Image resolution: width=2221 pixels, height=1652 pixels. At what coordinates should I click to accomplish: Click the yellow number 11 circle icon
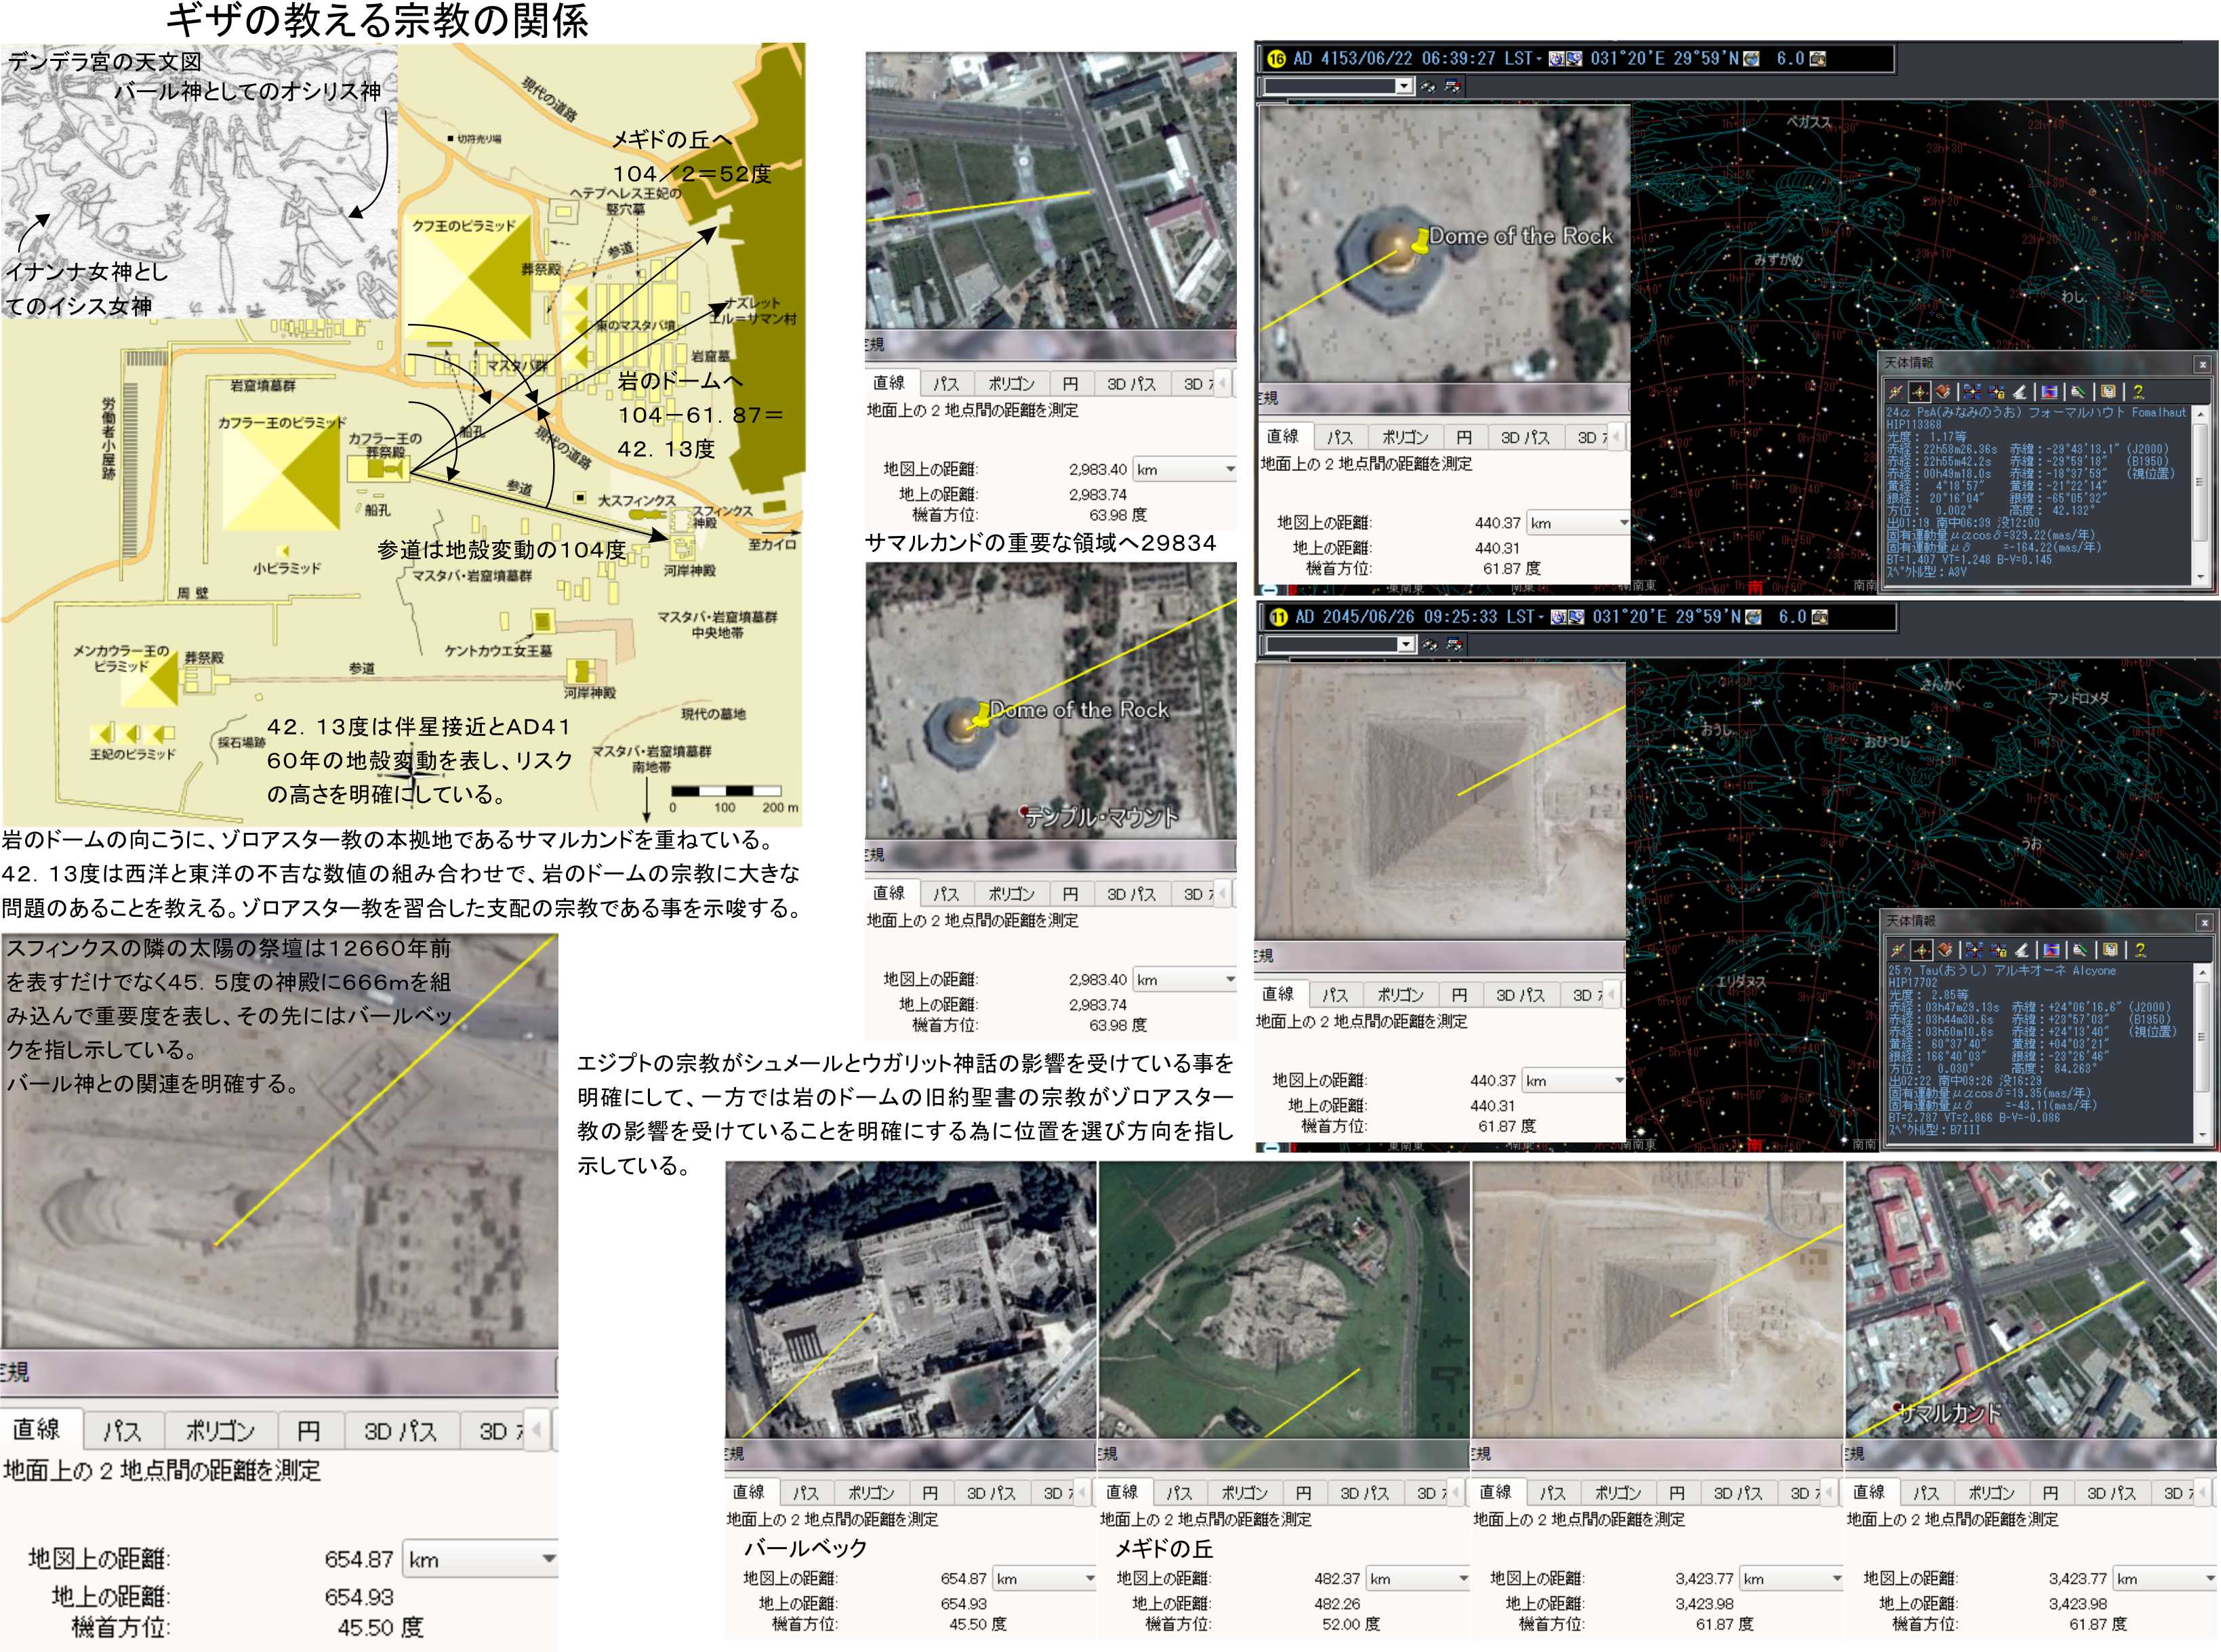1279,617
